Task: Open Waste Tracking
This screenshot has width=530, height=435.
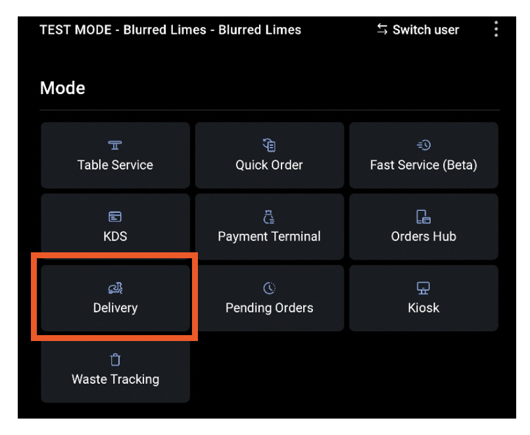Action: tap(114, 369)
